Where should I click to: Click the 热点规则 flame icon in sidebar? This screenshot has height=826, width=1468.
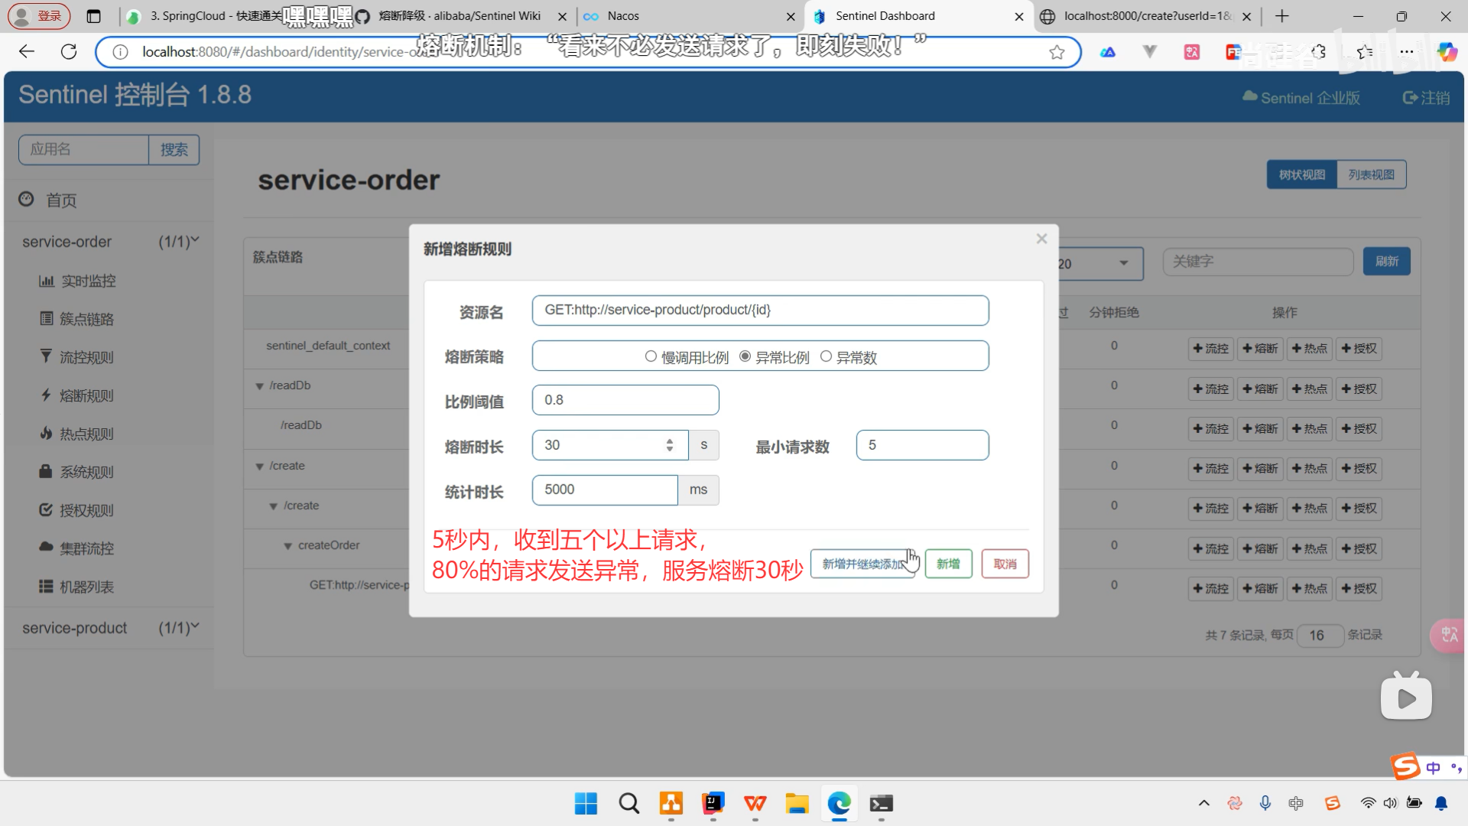[x=46, y=434]
